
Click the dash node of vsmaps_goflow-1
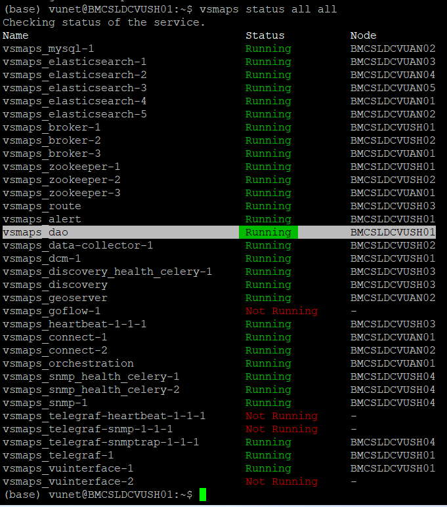click(x=354, y=312)
